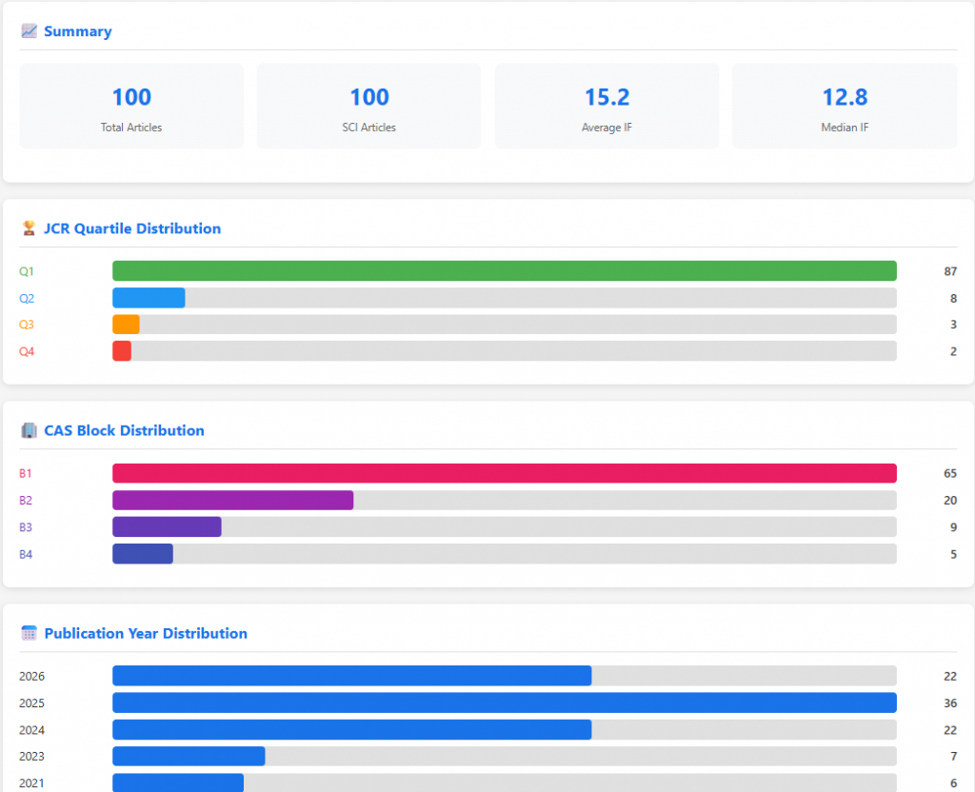Viewport: 975px width, 792px height.
Task: Click the SCI Articles card
Action: click(368, 106)
